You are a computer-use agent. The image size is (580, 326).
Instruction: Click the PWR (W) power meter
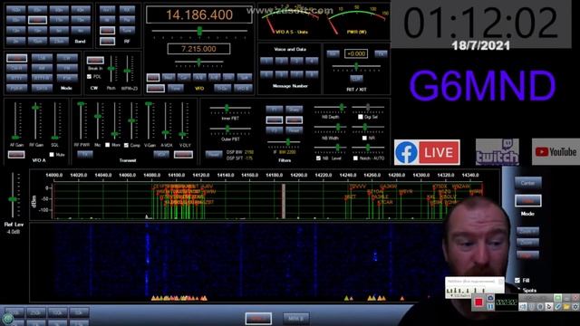click(357, 20)
